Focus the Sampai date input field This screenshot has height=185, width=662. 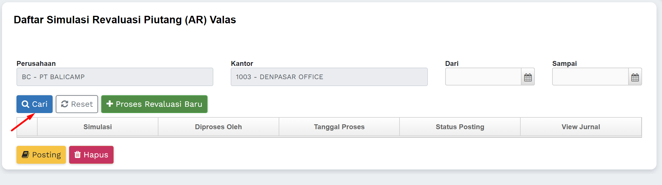point(590,77)
